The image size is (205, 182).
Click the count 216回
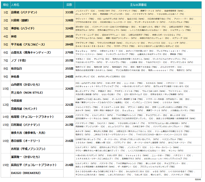(x=69, y=141)
